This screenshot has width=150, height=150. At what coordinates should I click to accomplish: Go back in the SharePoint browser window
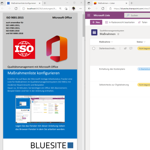[x=89, y=9]
